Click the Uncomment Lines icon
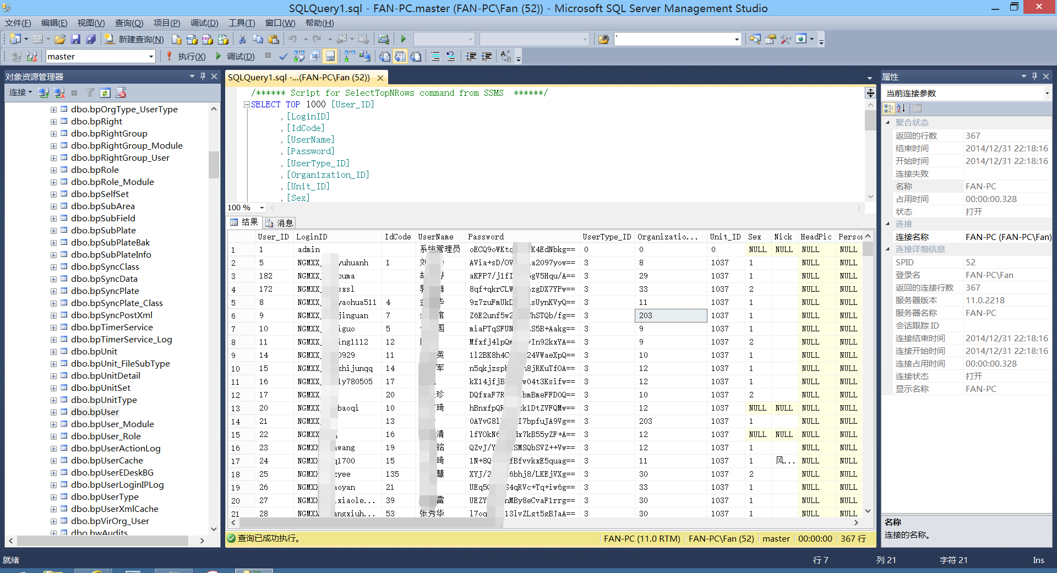This screenshot has width=1057, height=573. [451, 56]
